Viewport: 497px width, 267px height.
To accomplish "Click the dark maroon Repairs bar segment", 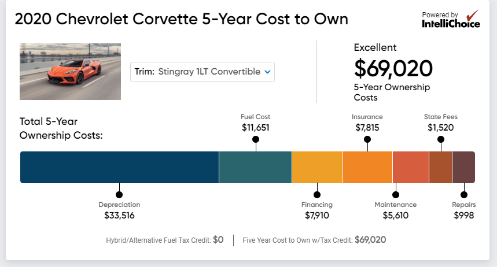I will [463, 167].
